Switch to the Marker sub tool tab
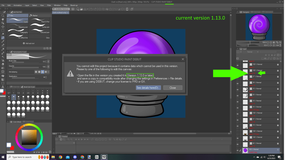Screen dimensions: 285x160 pos(39,15)
